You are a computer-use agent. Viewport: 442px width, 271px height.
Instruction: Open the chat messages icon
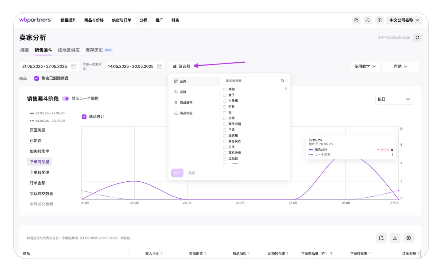[x=356, y=20]
